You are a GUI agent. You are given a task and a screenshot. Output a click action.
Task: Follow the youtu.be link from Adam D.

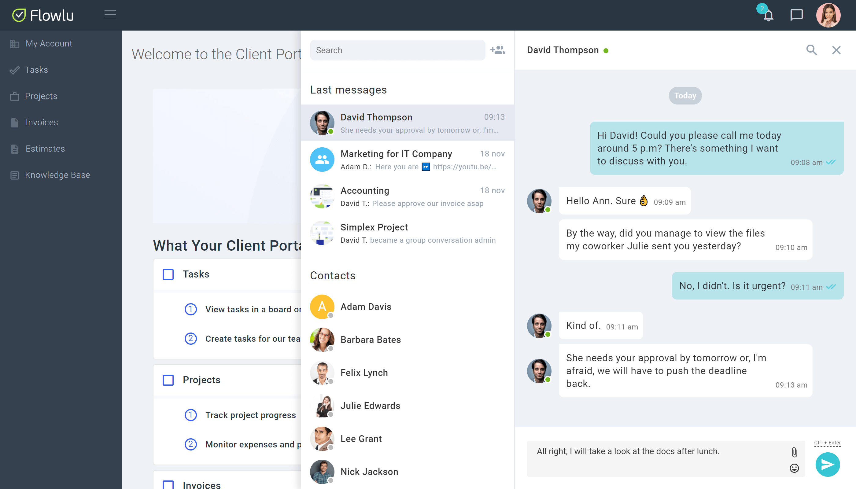(x=463, y=167)
